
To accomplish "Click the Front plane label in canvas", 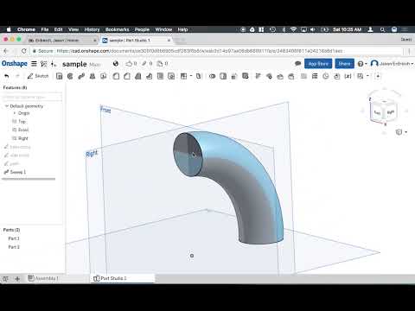I will point(105,110).
